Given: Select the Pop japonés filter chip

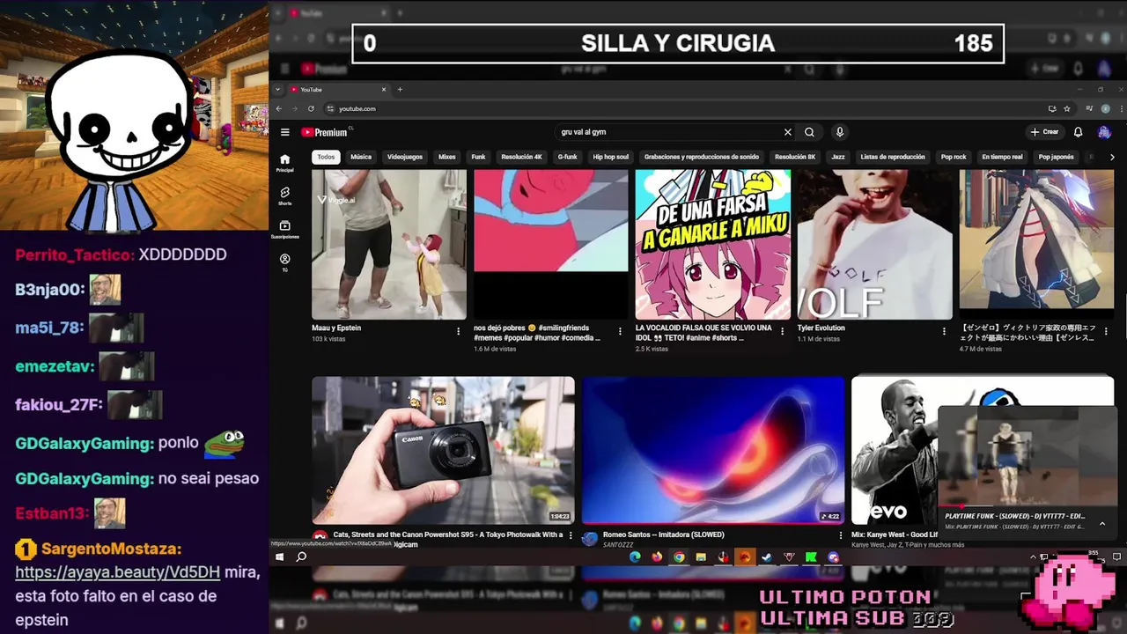Looking at the screenshot, I should pos(1056,157).
